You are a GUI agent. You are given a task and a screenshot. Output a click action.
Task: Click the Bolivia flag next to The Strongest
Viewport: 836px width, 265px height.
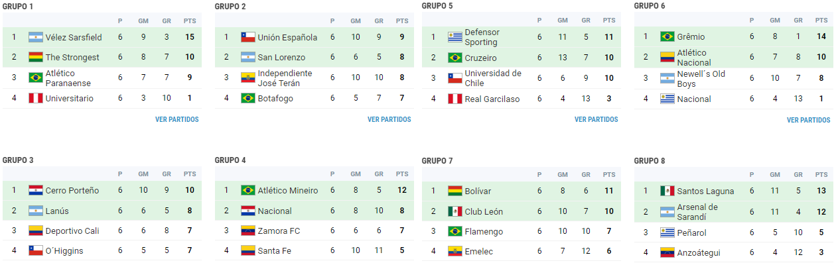tap(36, 58)
